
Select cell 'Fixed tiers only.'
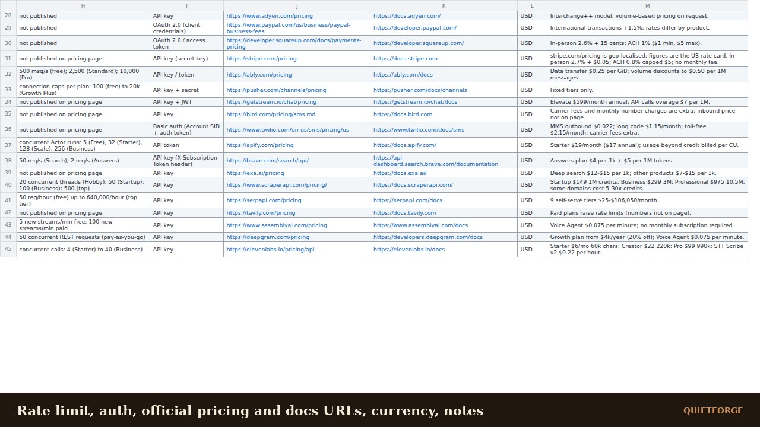[647, 90]
